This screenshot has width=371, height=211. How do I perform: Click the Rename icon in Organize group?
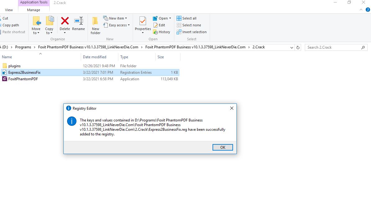[78, 21]
